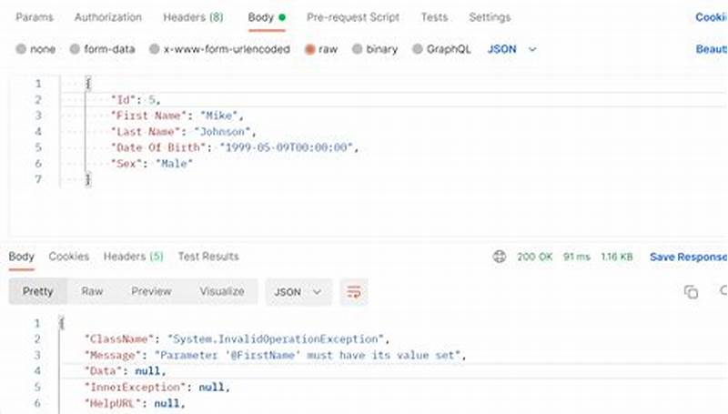The image size is (728, 414).
Task: Click the "Last Name": "Johnson" line
Action: click(x=184, y=132)
